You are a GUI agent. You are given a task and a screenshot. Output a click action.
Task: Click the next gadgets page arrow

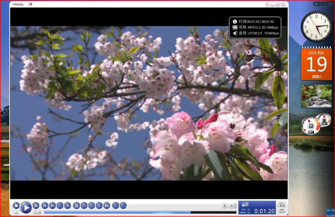[x=329, y=4]
